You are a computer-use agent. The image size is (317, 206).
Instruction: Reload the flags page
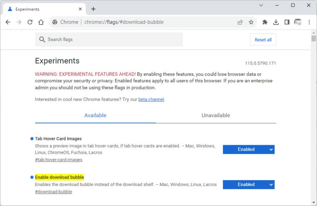point(30,22)
